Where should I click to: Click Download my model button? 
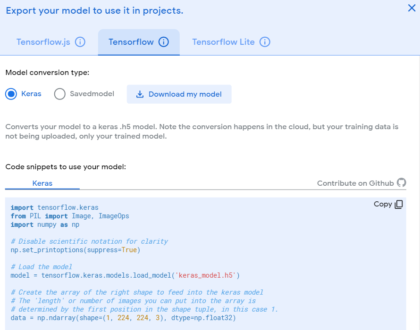pyautogui.click(x=179, y=94)
